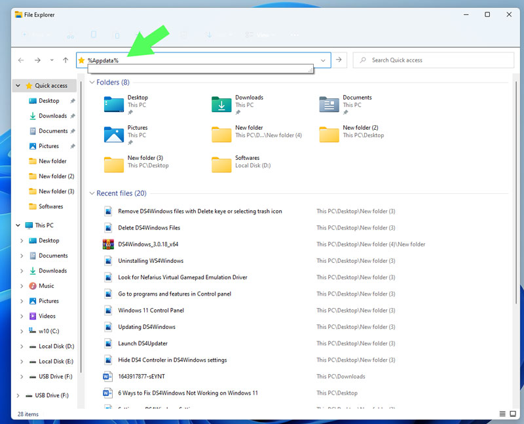The width and height of the screenshot is (524, 424).
Task: Select 'Look for Nefarius Virtual Gamepad Emulation Driver'
Action: 183,277
